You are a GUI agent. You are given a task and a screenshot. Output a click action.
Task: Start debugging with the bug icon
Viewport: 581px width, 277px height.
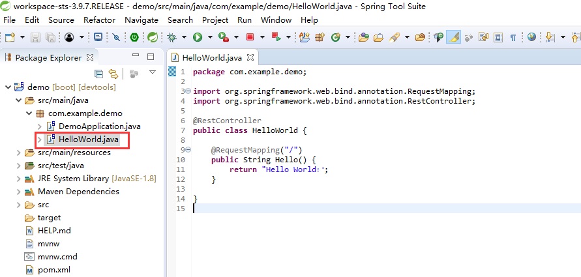click(171, 36)
